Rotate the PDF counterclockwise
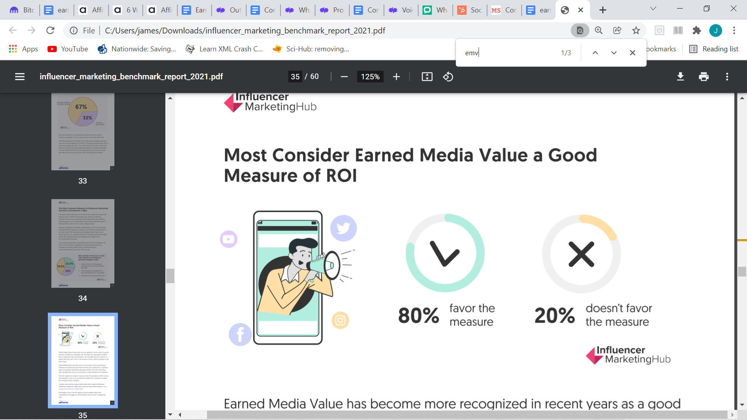This screenshot has height=420, width=747. [x=448, y=77]
